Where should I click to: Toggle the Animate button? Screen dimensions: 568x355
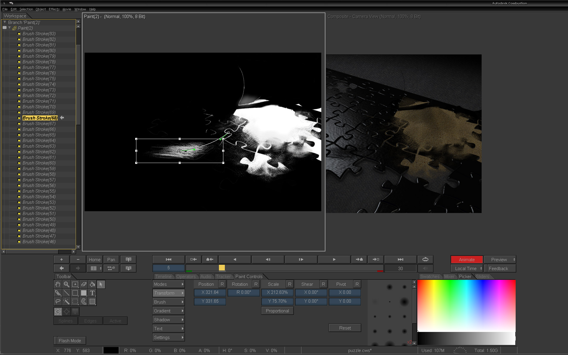[467, 259]
